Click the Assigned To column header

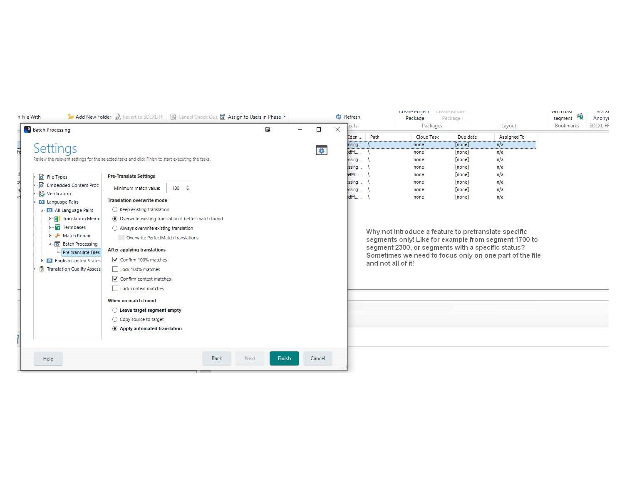coord(515,137)
